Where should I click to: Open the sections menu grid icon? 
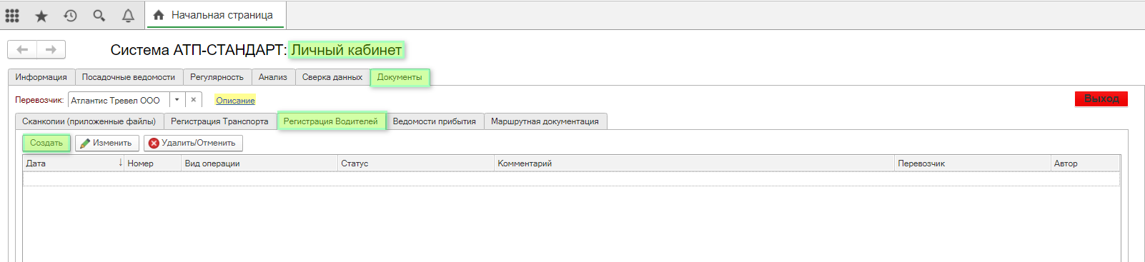tap(12, 15)
